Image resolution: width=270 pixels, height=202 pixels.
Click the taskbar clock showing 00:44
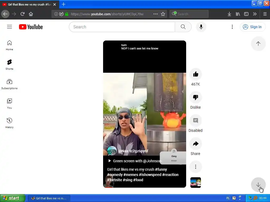pyautogui.click(x=263, y=198)
